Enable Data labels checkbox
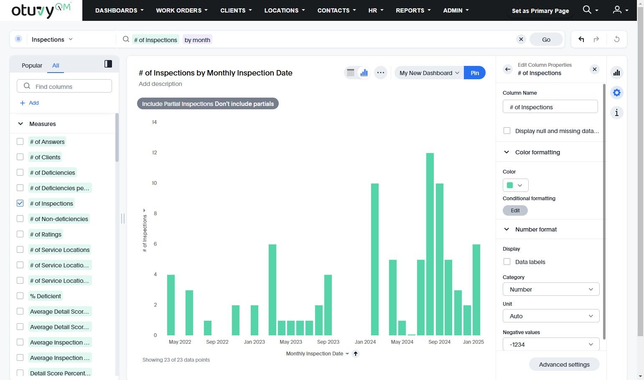 pyautogui.click(x=507, y=262)
